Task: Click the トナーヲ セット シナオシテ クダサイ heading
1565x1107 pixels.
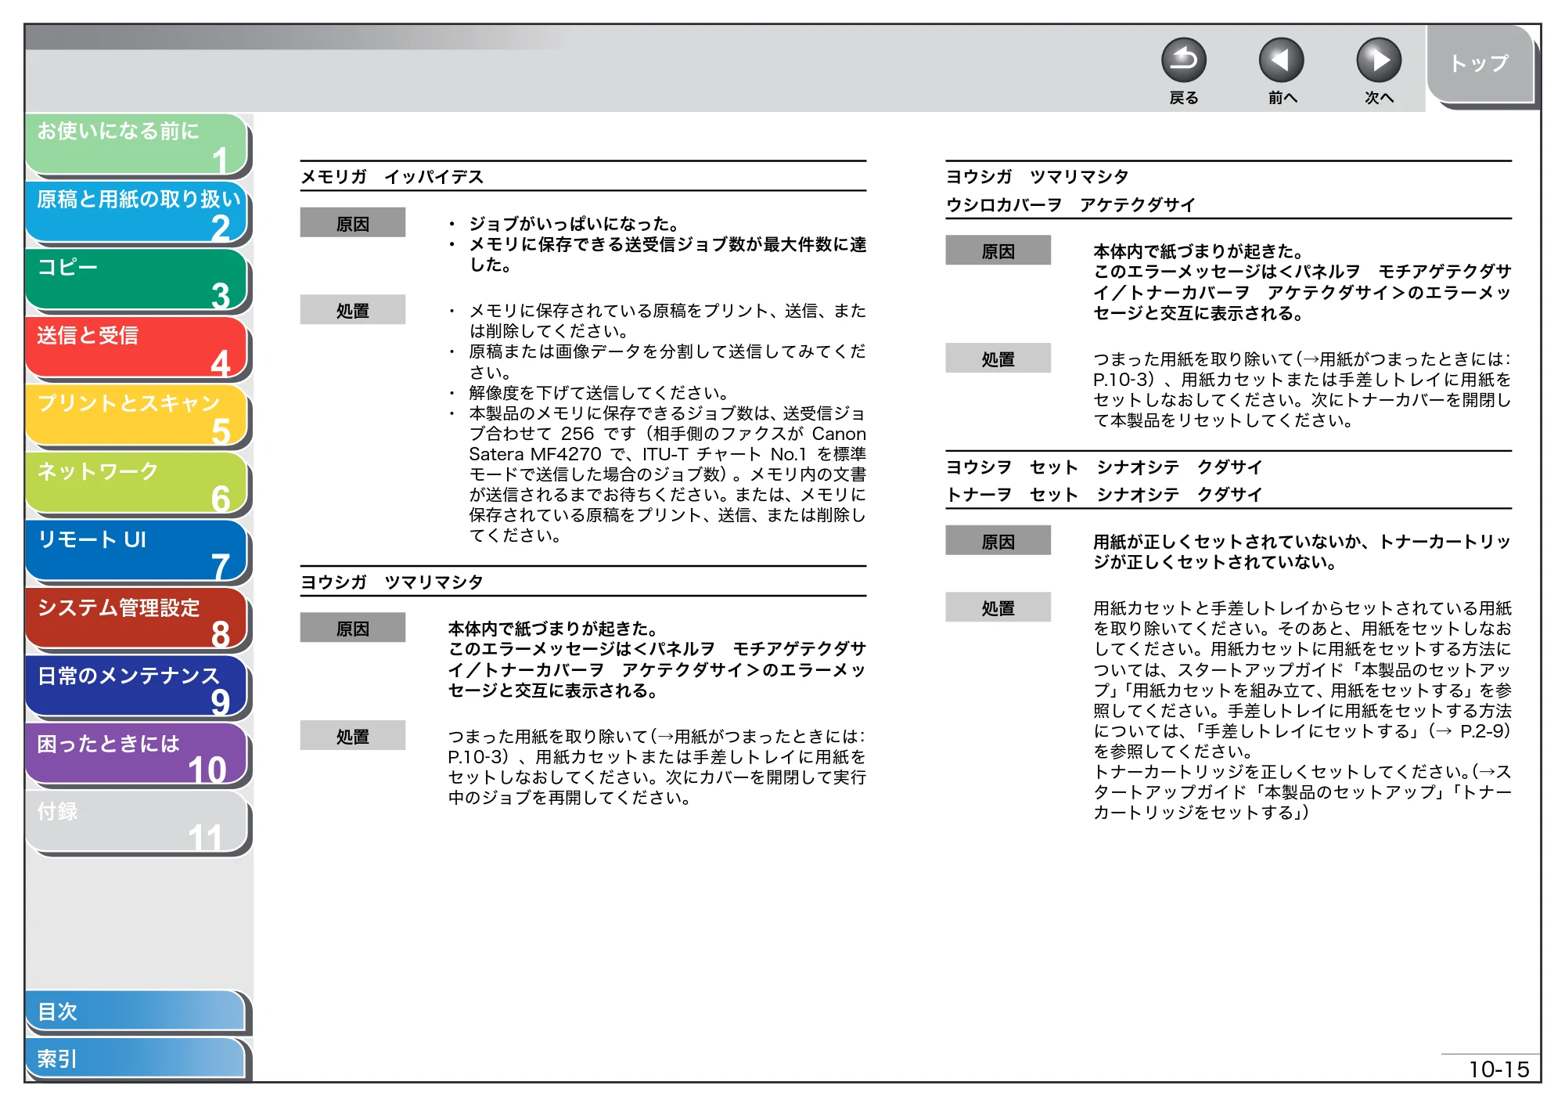Action: 1104,495
